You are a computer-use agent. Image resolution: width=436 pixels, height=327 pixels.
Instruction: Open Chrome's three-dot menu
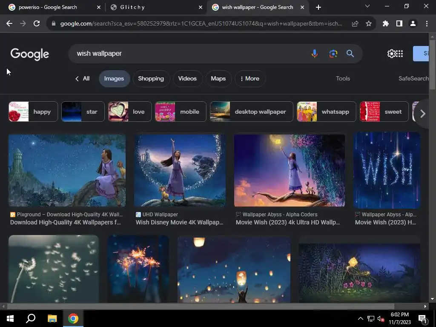[x=427, y=24]
